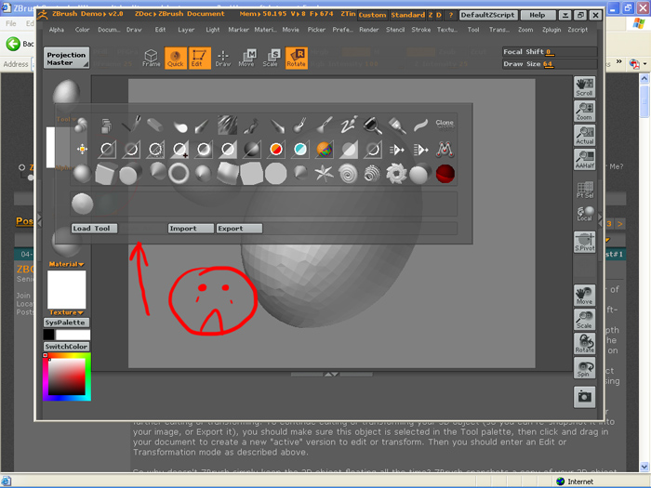The width and height of the screenshot is (651, 488).
Task: Activate Move transform mode in top shelf
Action: click(246, 58)
